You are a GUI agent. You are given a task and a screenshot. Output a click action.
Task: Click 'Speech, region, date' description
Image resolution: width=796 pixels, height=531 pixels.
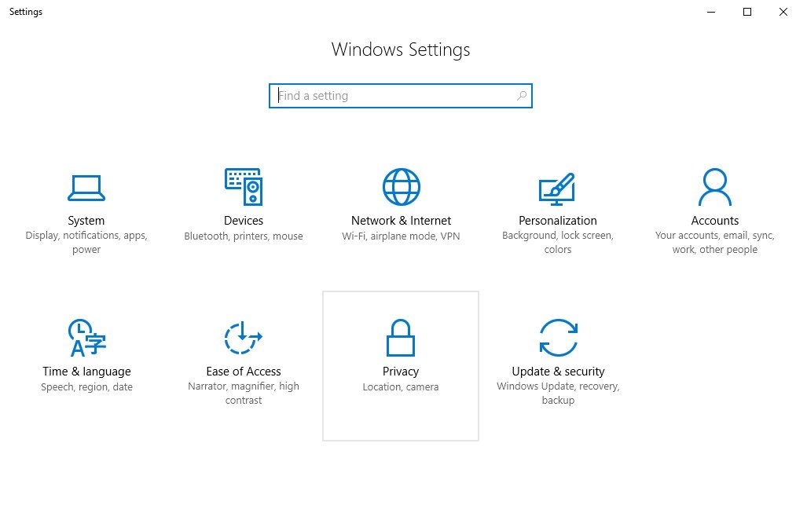[86, 386]
